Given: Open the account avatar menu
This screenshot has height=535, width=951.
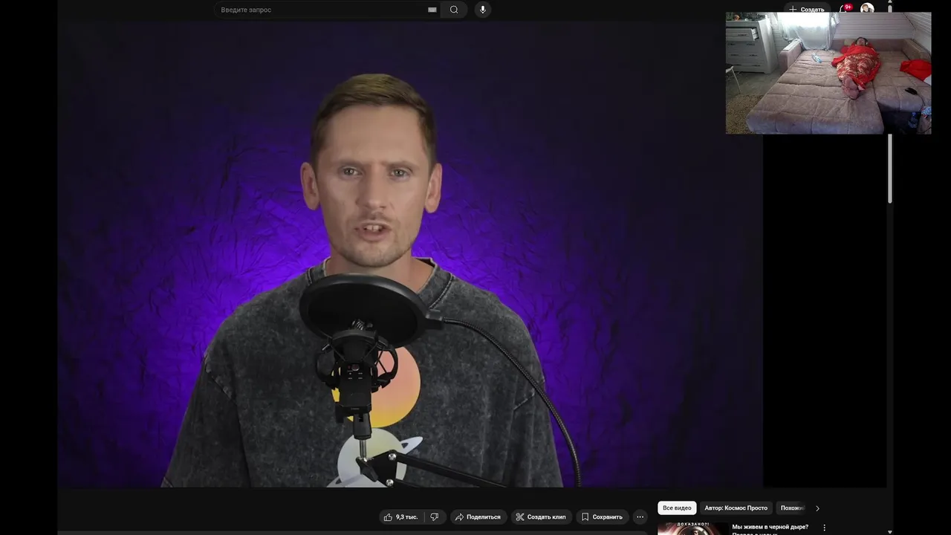Looking at the screenshot, I should click(867, 8).
